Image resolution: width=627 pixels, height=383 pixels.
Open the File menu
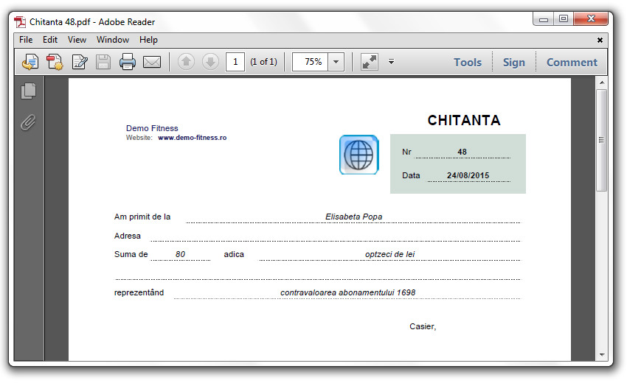(x=26, y=40)
